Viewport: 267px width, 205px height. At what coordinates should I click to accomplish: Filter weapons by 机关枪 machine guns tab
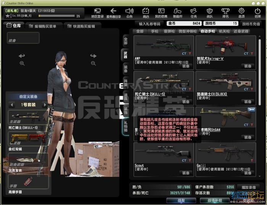[224, 31]
